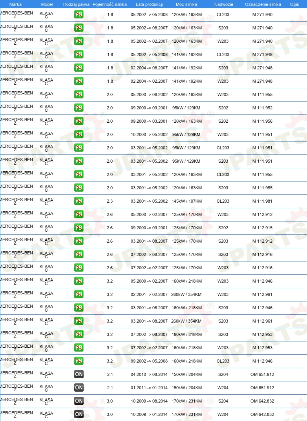This screenshot has height=421, width=307.
Task: Click production dates 10.2009 -> 08.2014
Action: tap(149, 401)
